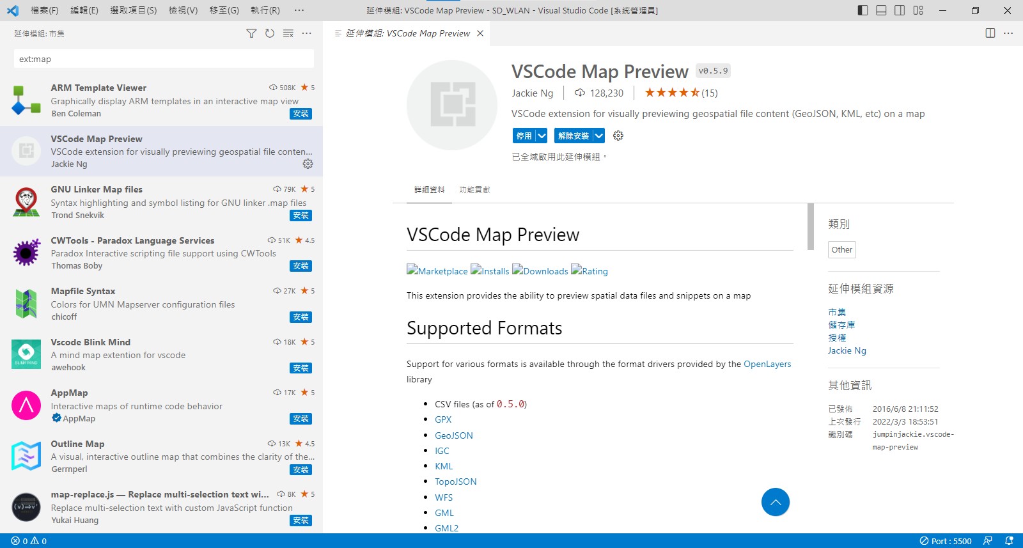The width and height of the screenshot is (1023, 548).
Task: Select ARM Template Viewer extension icon
Action: pos(26,100)
